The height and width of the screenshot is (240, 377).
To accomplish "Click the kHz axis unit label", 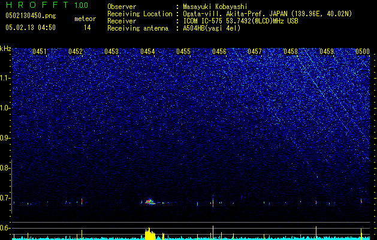I will pyautogui.click(x=5, y=49).
